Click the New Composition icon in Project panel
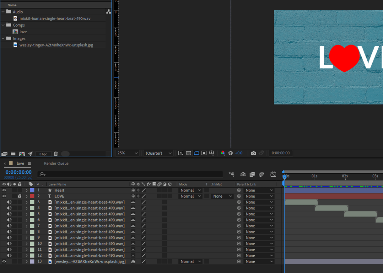383x273 pixels. tap(22, 154)
